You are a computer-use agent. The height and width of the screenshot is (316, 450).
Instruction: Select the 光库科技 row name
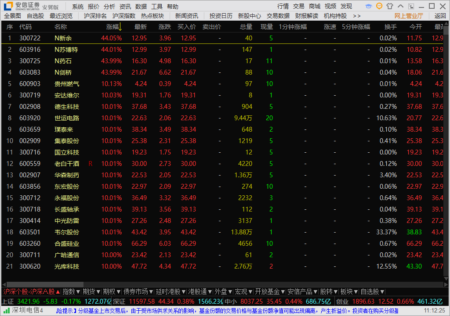tap(67, 266)
